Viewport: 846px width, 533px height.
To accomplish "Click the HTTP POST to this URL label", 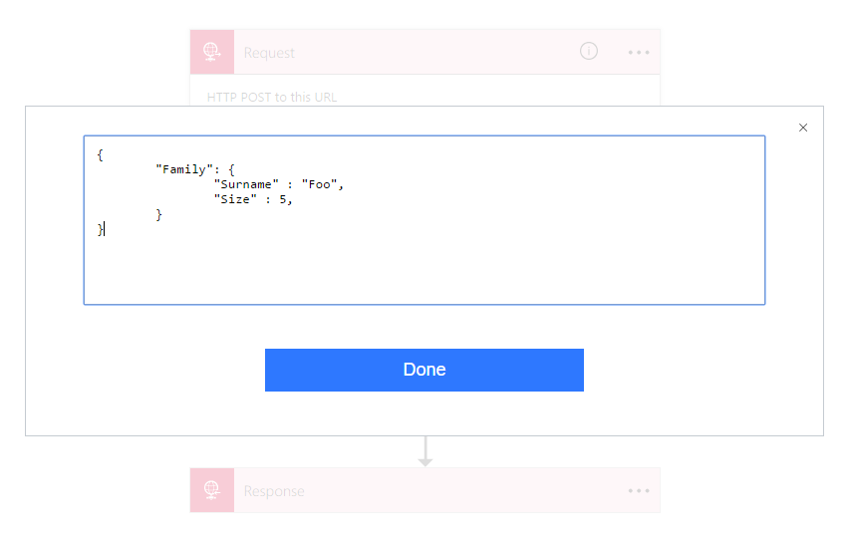I will point(272,97).
